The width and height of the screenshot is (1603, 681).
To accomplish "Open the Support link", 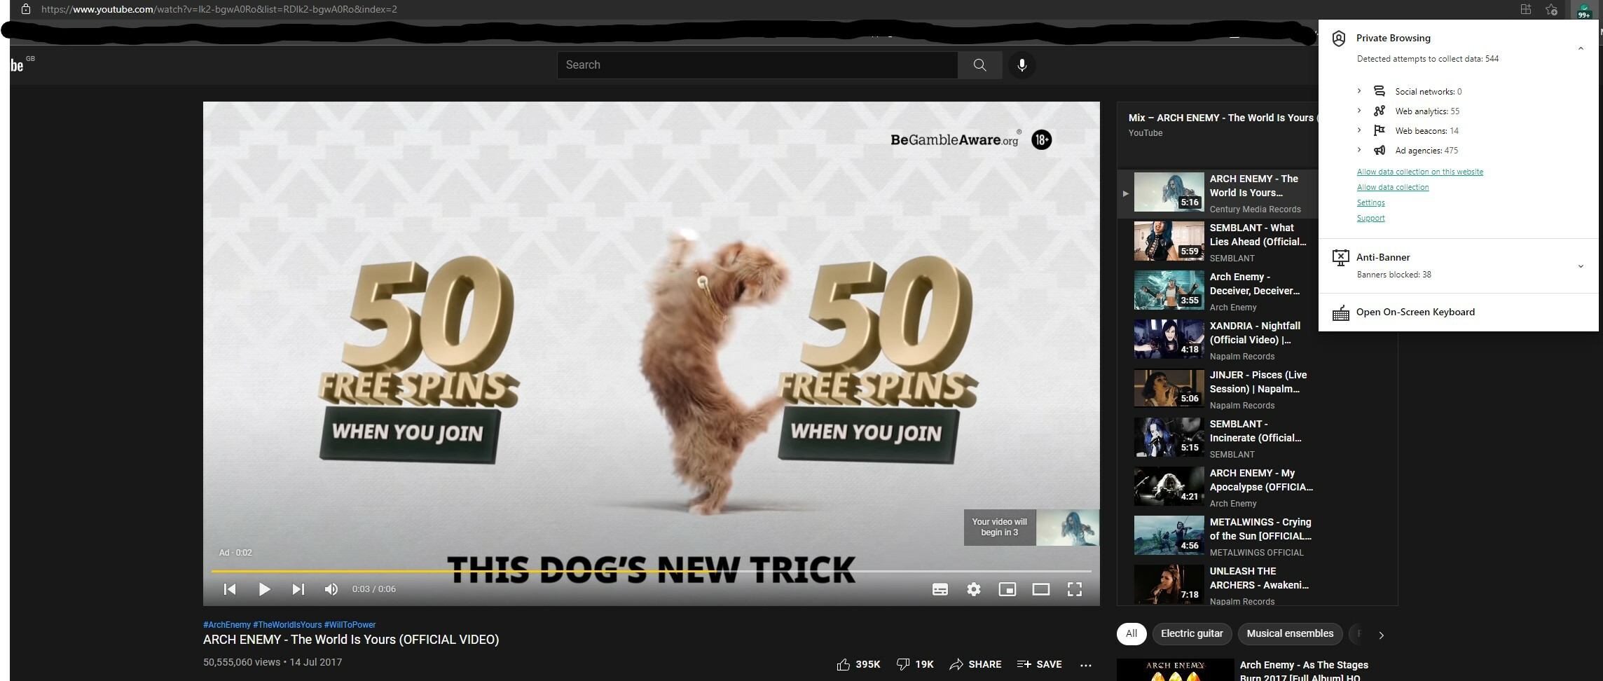I will tap(1371, 218).
